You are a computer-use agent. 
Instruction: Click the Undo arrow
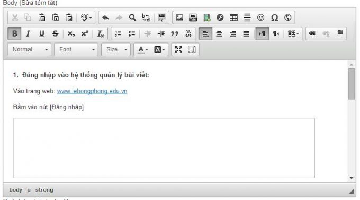coord(105,18)
